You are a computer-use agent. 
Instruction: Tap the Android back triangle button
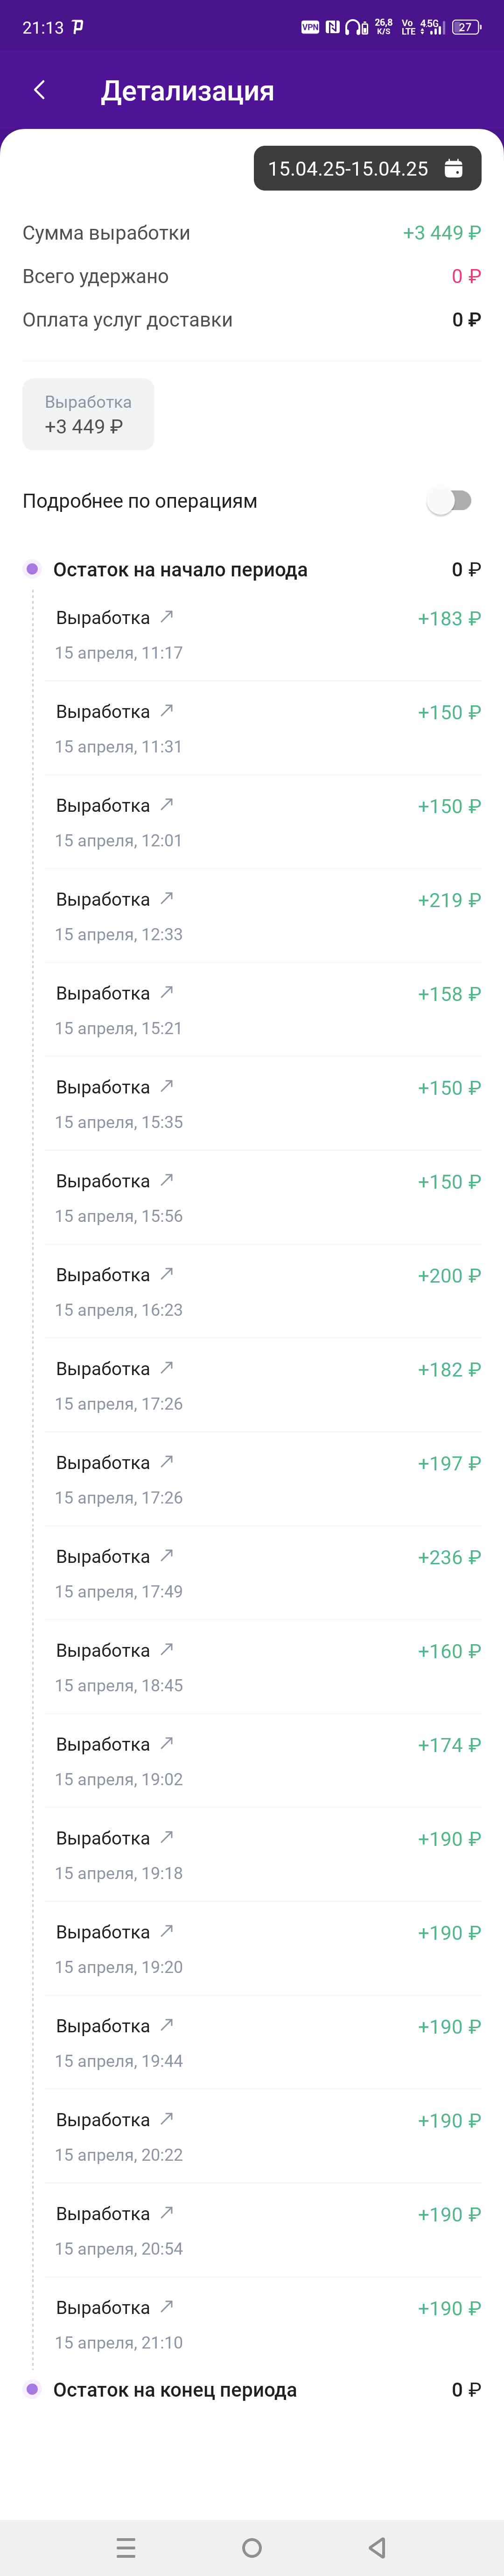377,2547
